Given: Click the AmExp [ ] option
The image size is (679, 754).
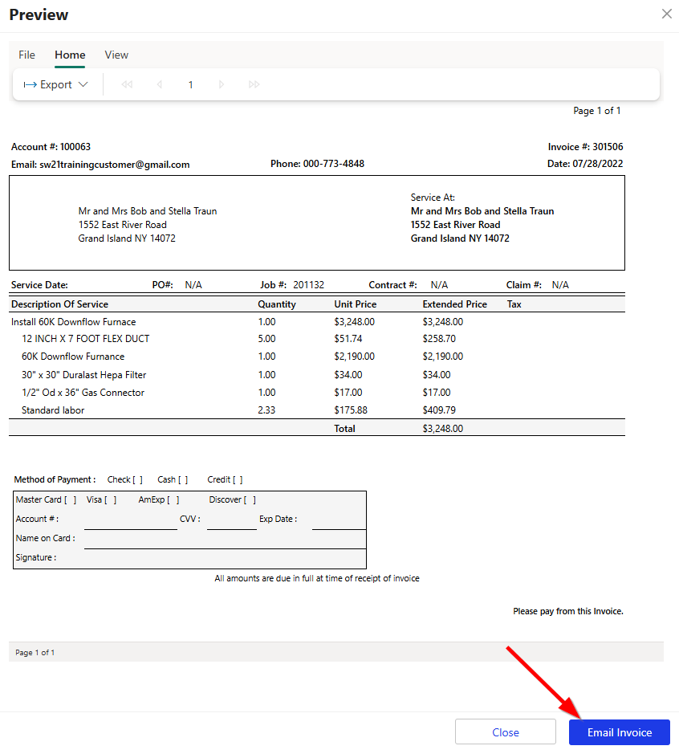Looking at the screenshot, I should tap(159, 499).
